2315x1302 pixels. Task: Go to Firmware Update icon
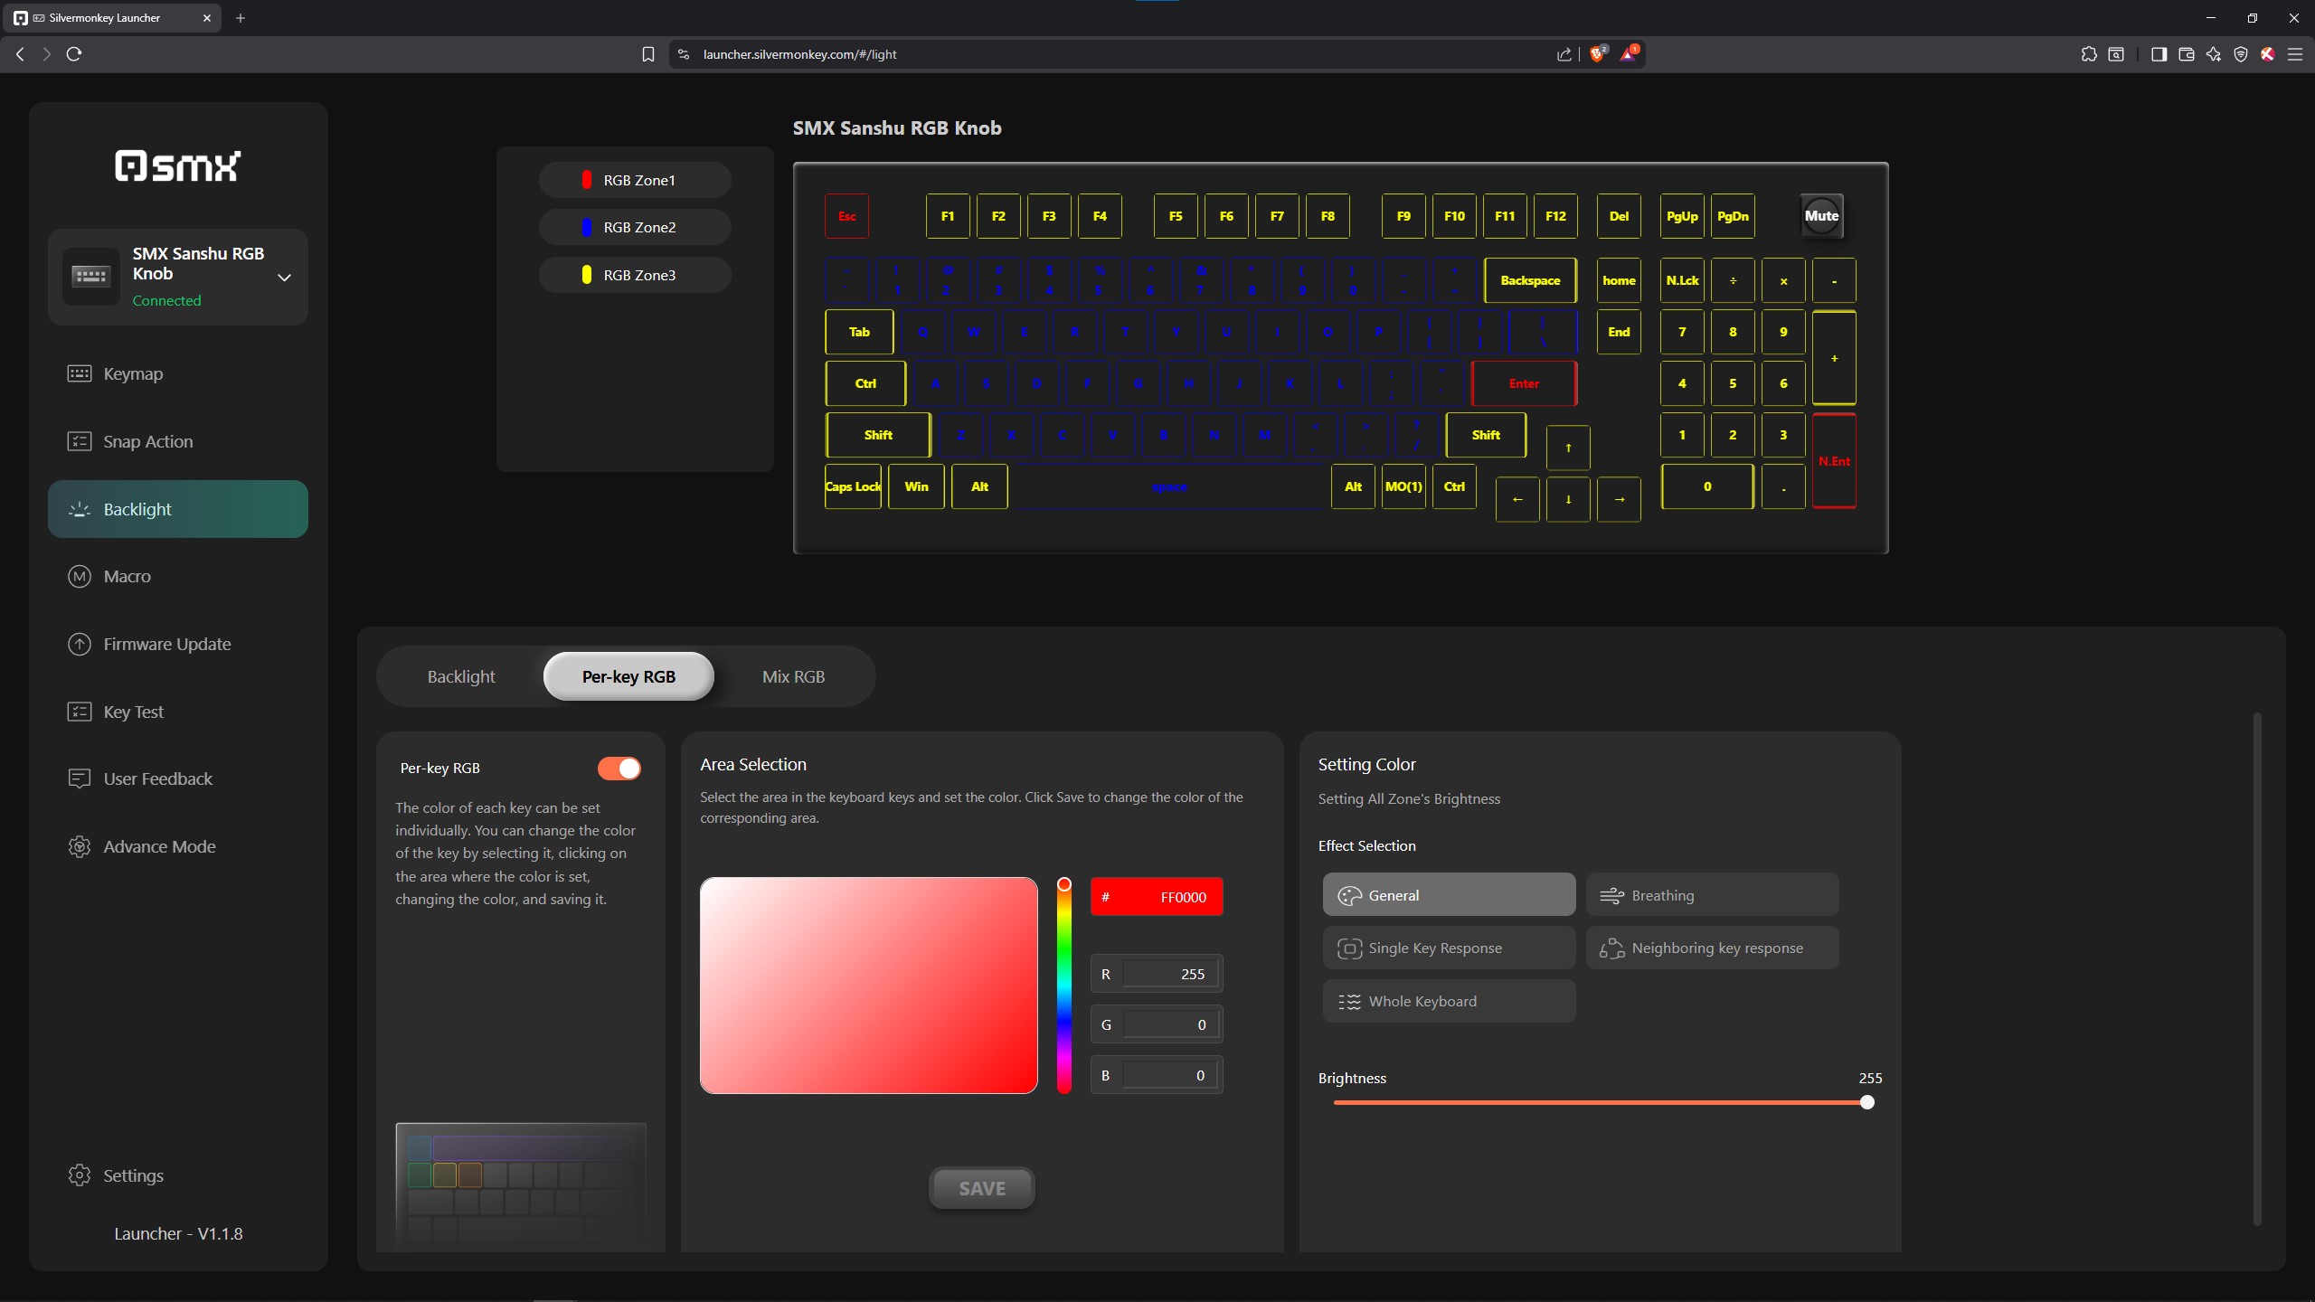[x=80, y=644]
